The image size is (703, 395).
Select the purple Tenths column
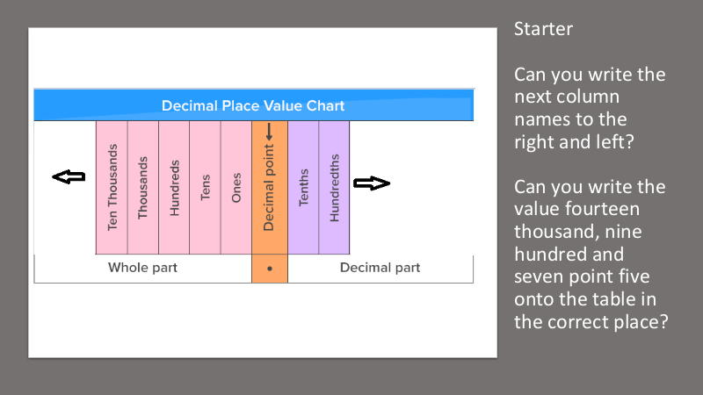[303, 188]
